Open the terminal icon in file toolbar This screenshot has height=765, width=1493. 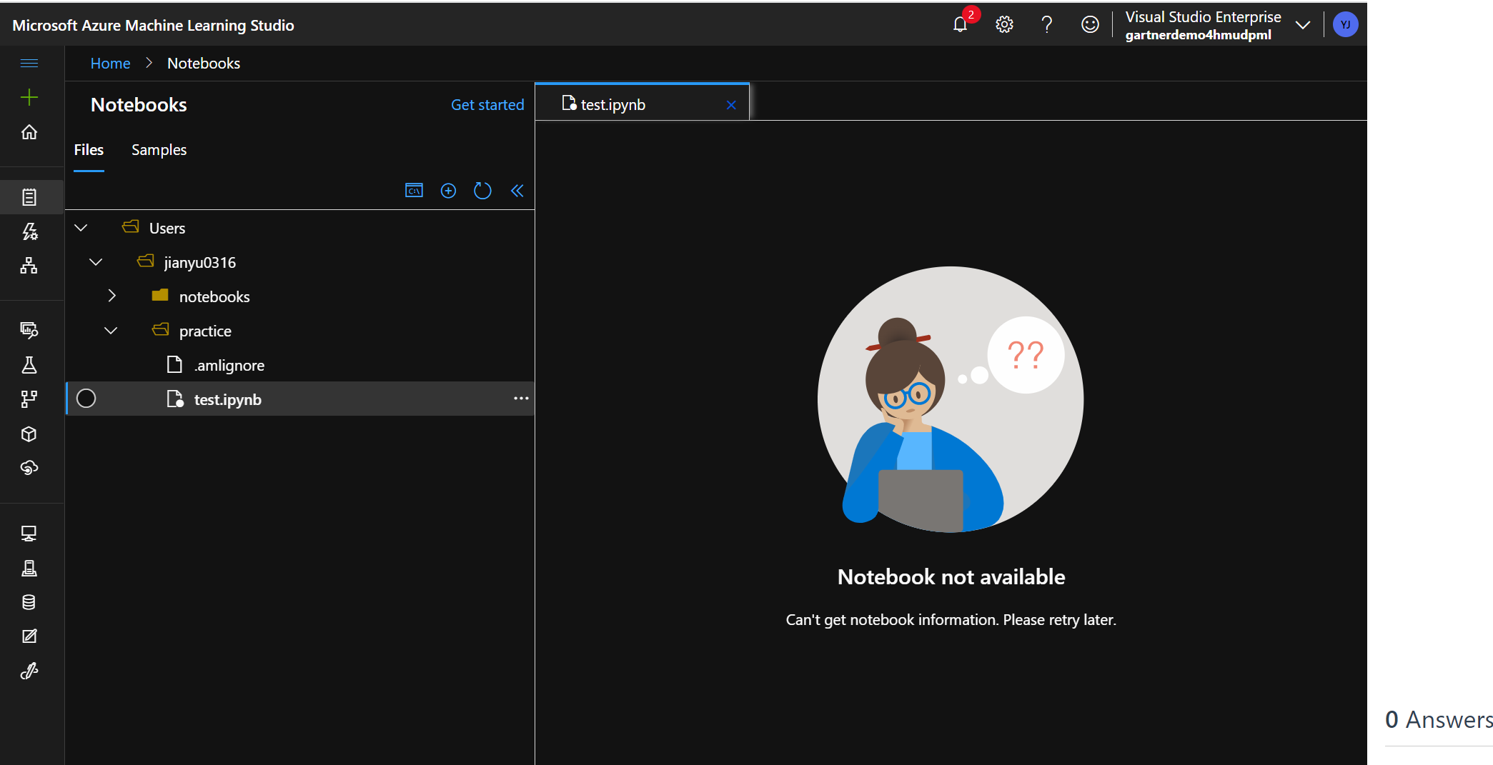(x=415, y=191)
